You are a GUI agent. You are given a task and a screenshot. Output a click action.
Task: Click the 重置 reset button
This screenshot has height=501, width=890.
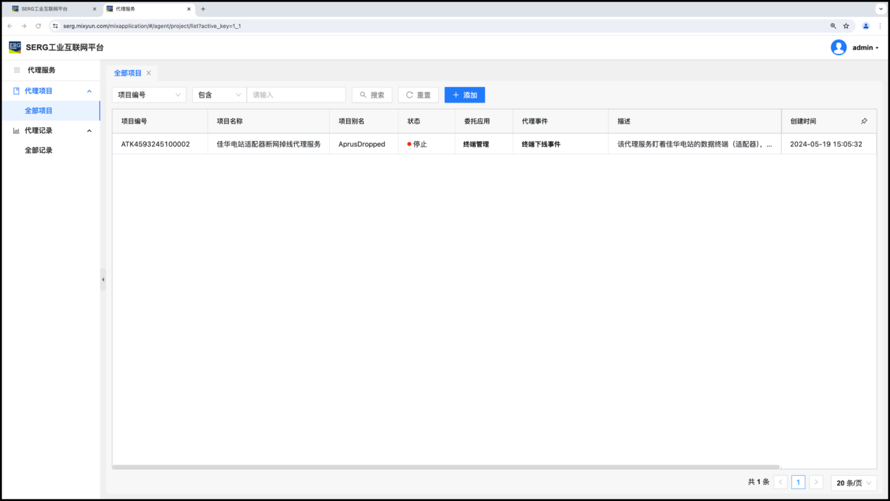point(418,95)
